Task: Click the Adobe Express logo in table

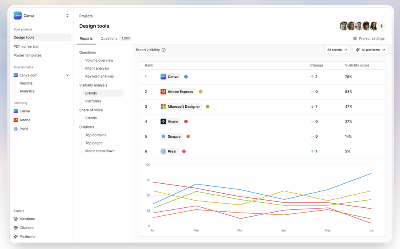Action: click(163, 92)
